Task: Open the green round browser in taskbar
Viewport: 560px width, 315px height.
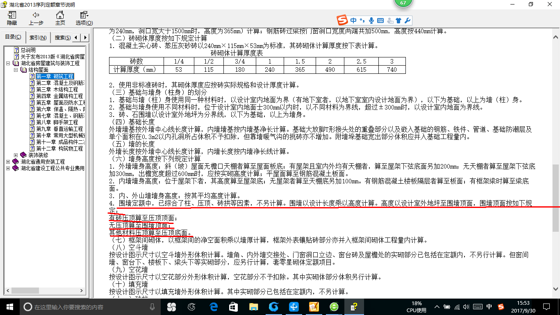Action: 335,306
